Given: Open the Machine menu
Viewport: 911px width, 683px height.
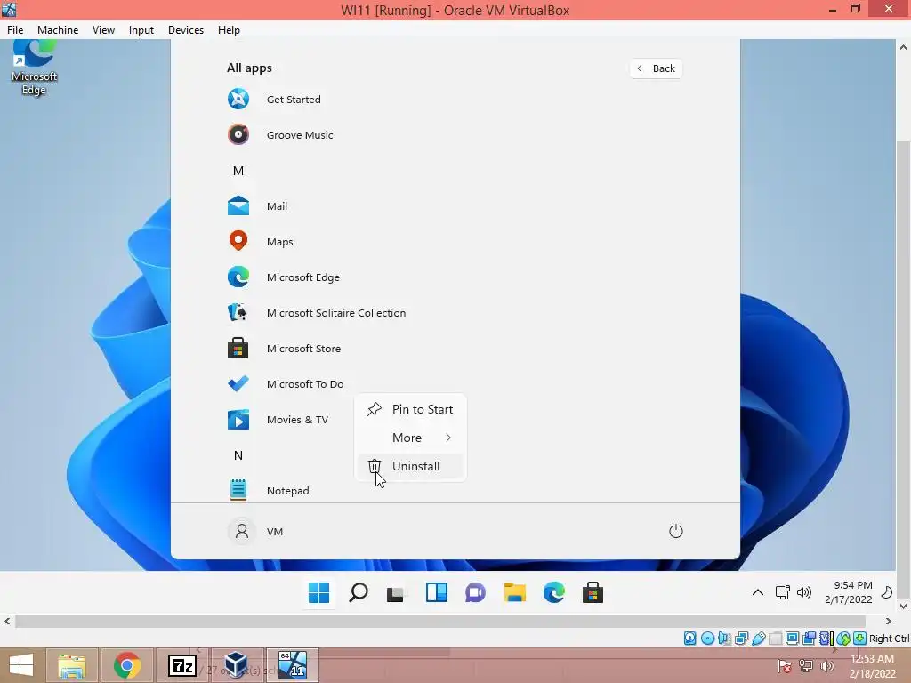Looking at the screenshot, I should pyautogui.click(x=58, y=30).
